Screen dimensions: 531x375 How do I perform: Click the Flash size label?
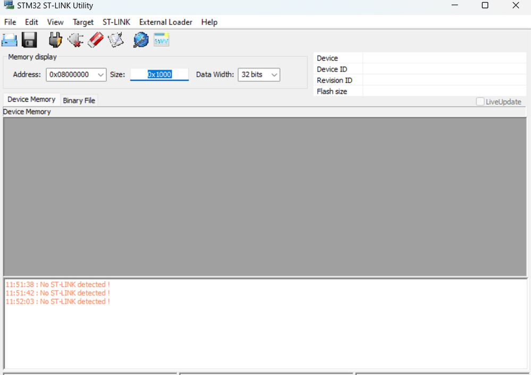click(x=332, y=91)
